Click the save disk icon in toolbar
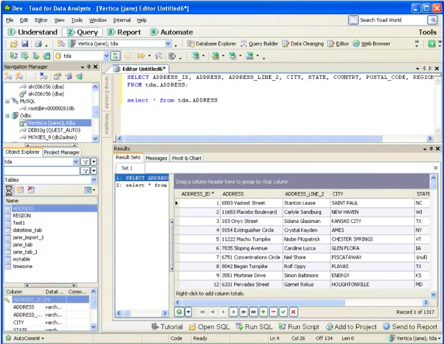 (x=25, y=44)
